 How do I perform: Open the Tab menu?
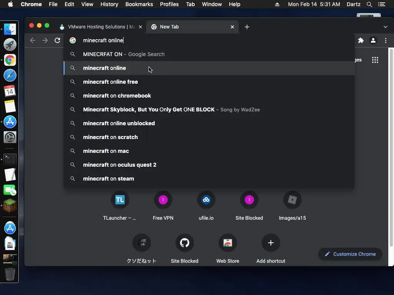click(x=190, y=4)
